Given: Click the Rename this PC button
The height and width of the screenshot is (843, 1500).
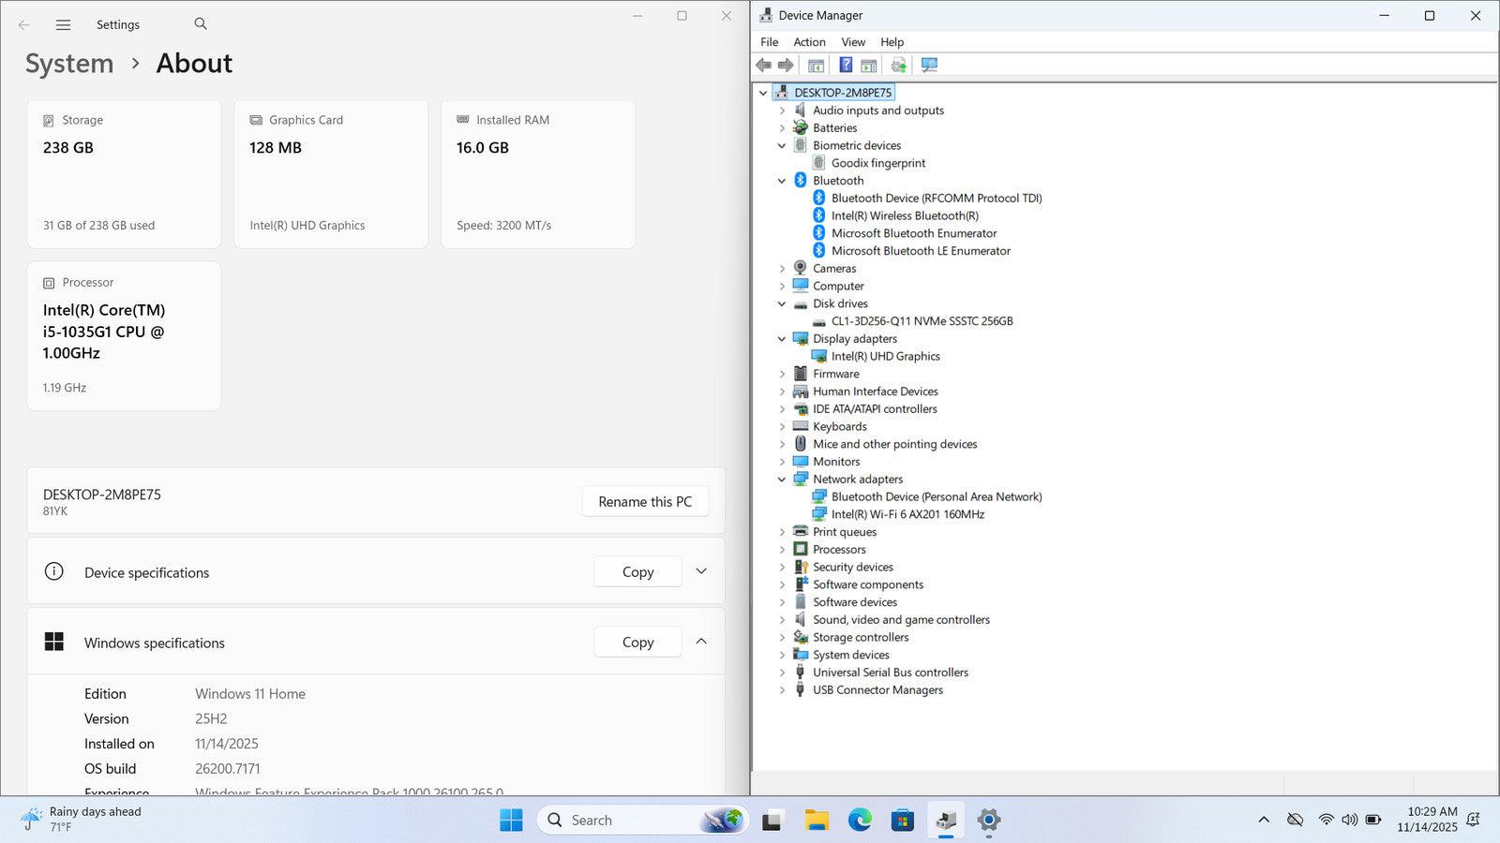Looking at the screenshot, I should click(x=645, y=501).
